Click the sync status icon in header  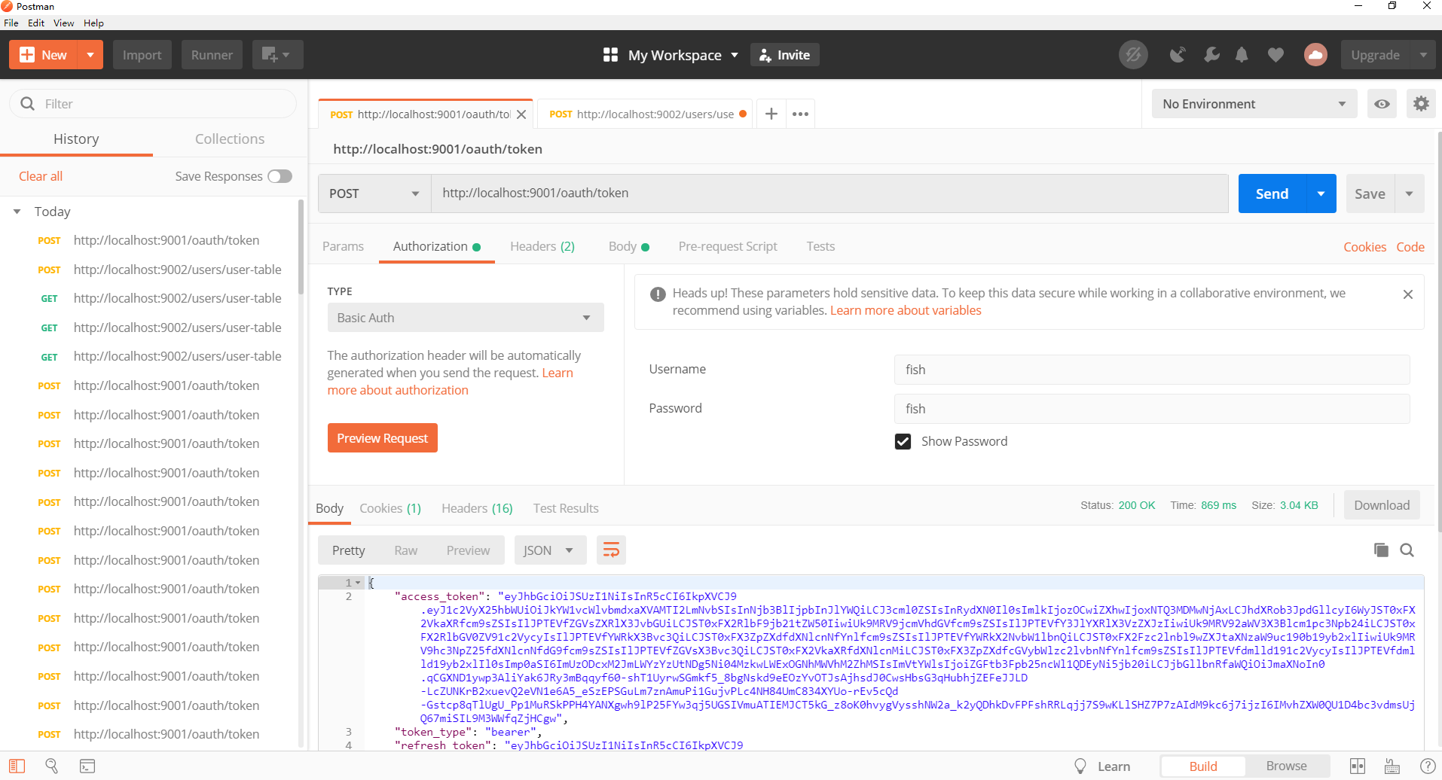pos(1133,55)
